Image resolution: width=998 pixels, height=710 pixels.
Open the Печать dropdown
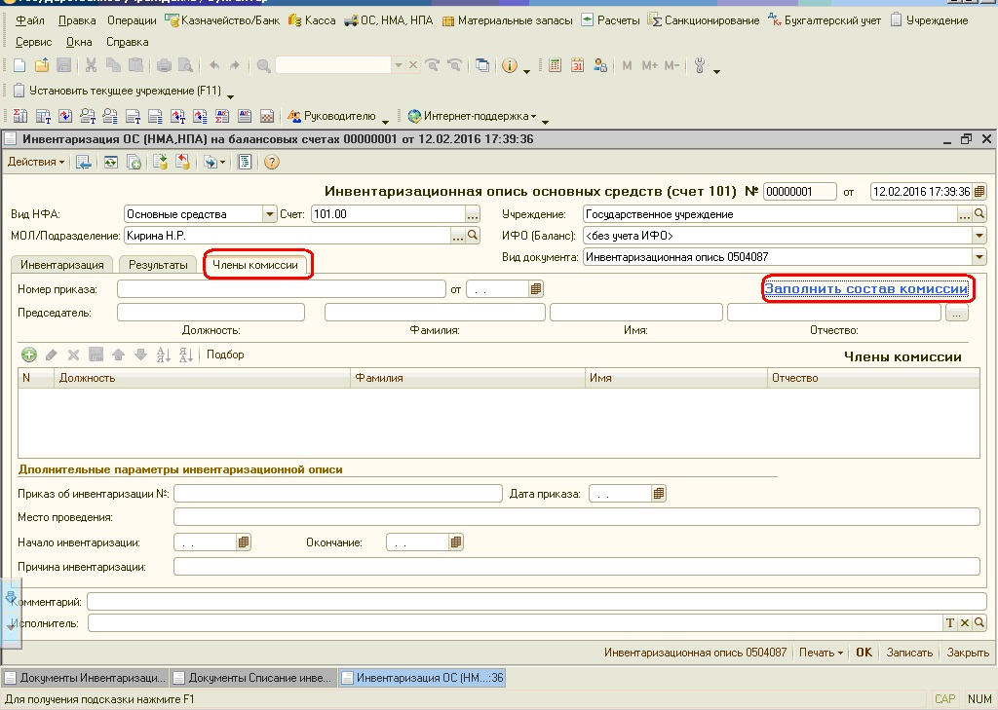(x=820, y=653)
